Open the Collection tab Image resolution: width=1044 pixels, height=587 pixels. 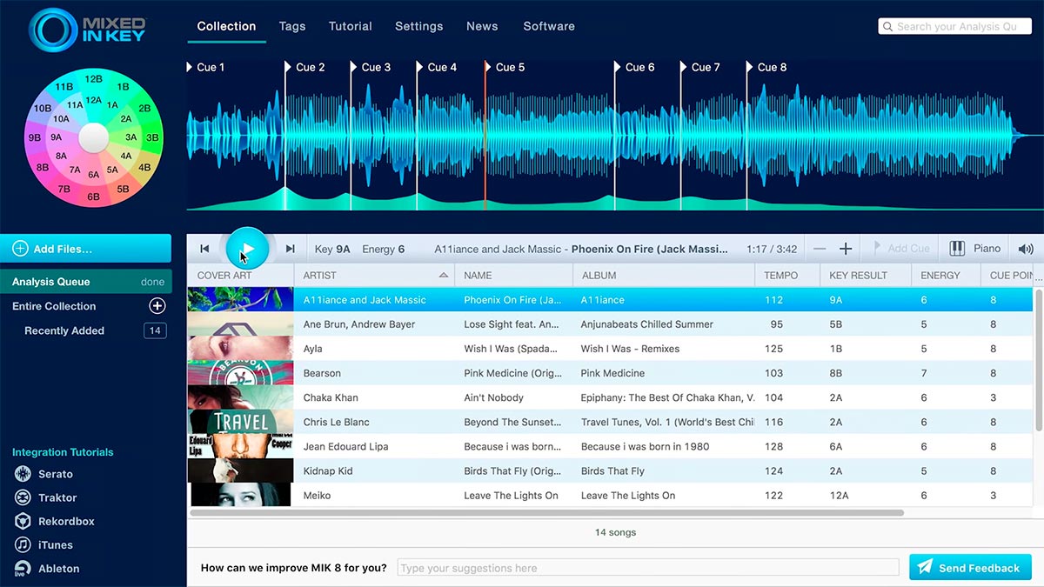(226, 26)
